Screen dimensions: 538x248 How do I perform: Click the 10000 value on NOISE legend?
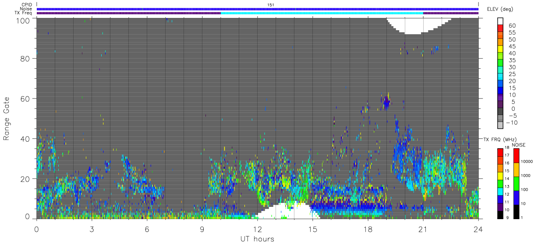click(527, 161)
